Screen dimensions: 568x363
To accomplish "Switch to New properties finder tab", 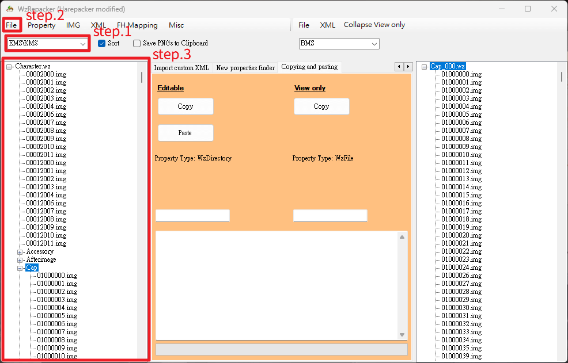I will pyautogui.click(x=245, y=68).
